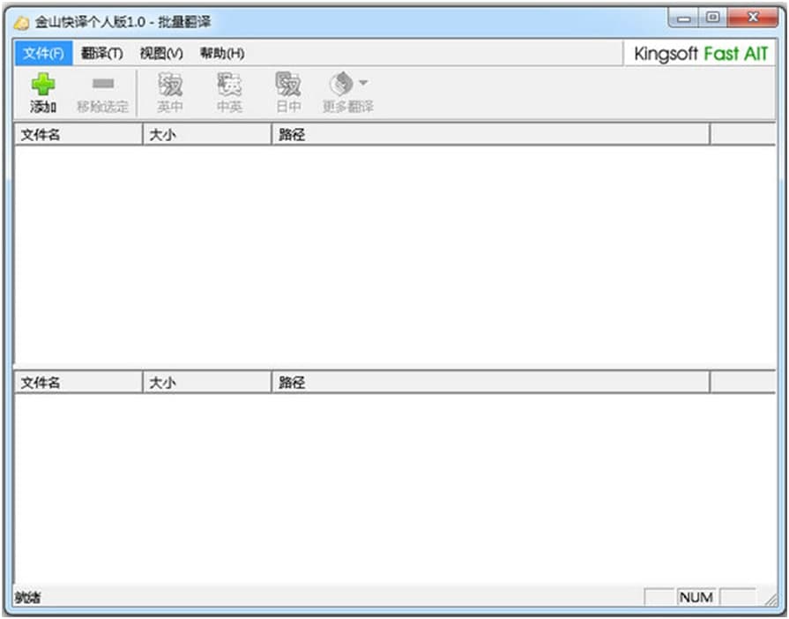Sort upper list by 路径 column
The height and width of the screenshot is (619, 789).
(x=491, y=135)
